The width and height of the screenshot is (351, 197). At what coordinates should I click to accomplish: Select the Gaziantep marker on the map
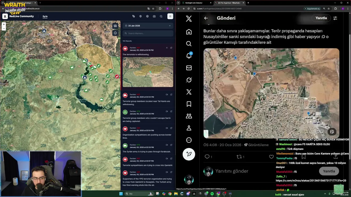(x=44, y=31)
